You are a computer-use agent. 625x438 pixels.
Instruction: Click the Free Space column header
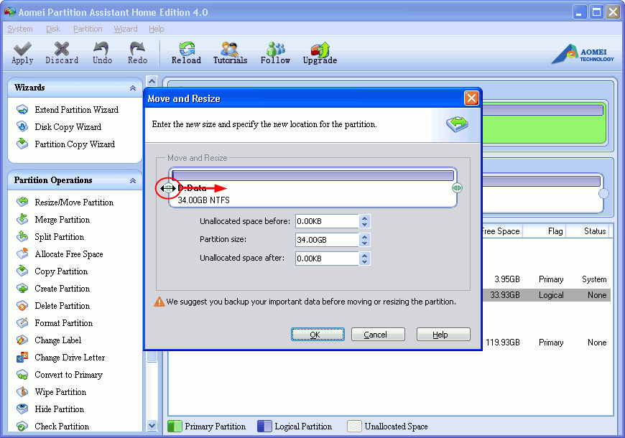point(502,231)
